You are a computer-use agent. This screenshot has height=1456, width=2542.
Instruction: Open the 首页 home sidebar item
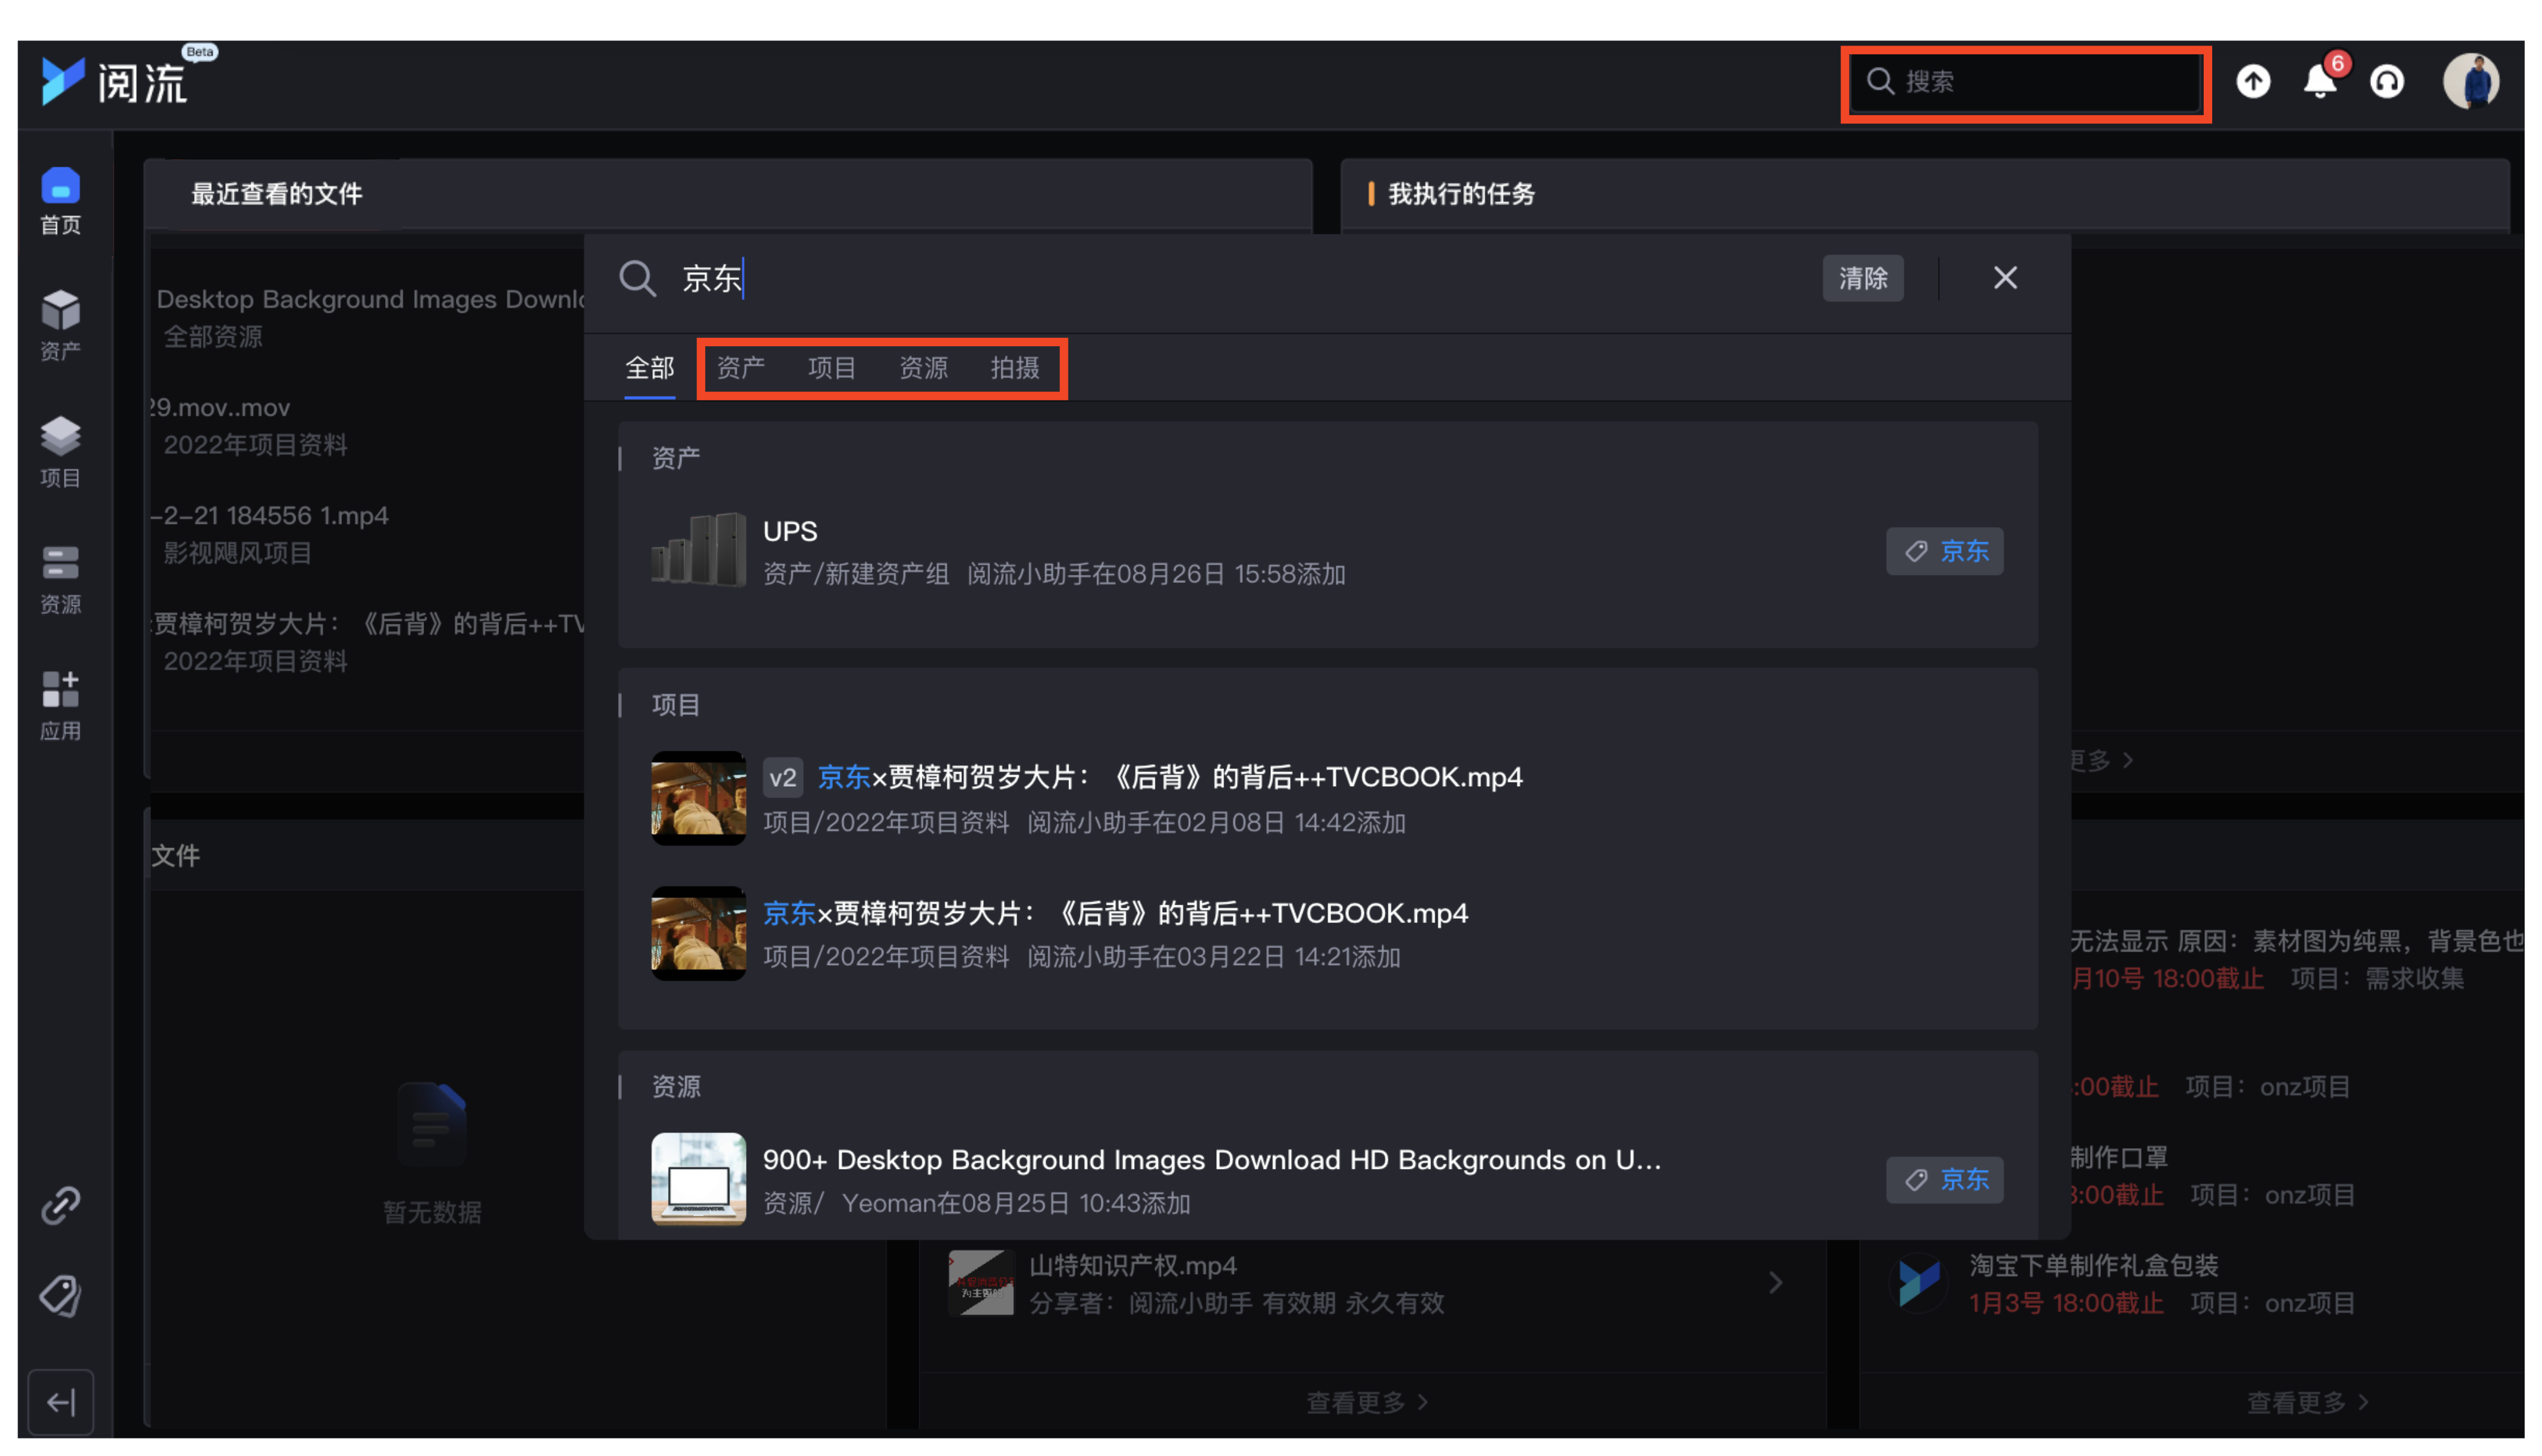tap(60, 201)
